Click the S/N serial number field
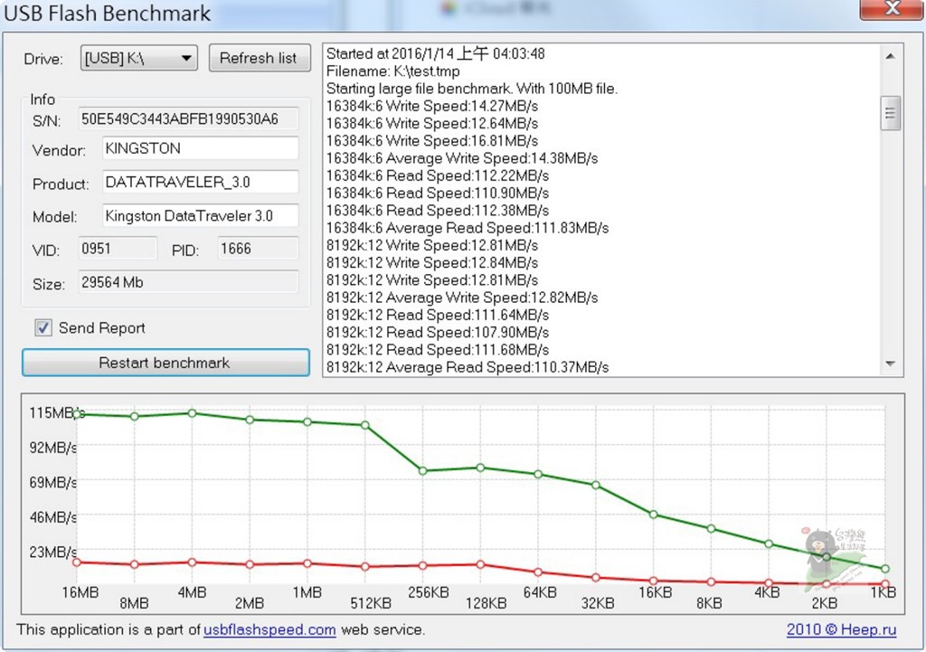This screenshot has height=652, width=926. point(188,119)
